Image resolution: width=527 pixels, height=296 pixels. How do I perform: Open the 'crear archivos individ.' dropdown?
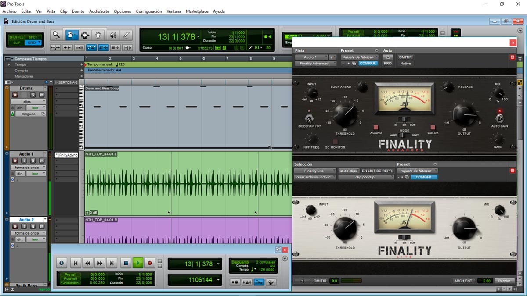(316, 177)
